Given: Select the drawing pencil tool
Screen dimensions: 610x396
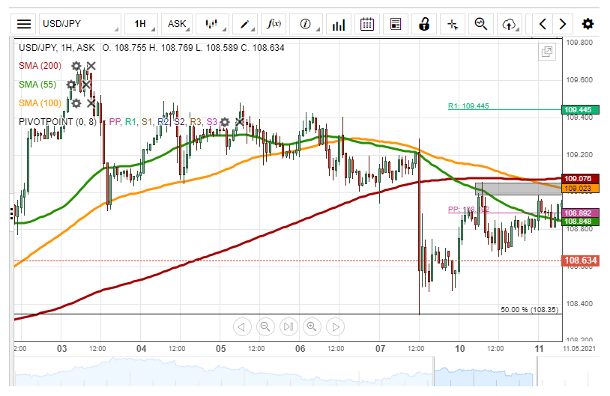Looking at the screenshot, I should click(244, 24).
